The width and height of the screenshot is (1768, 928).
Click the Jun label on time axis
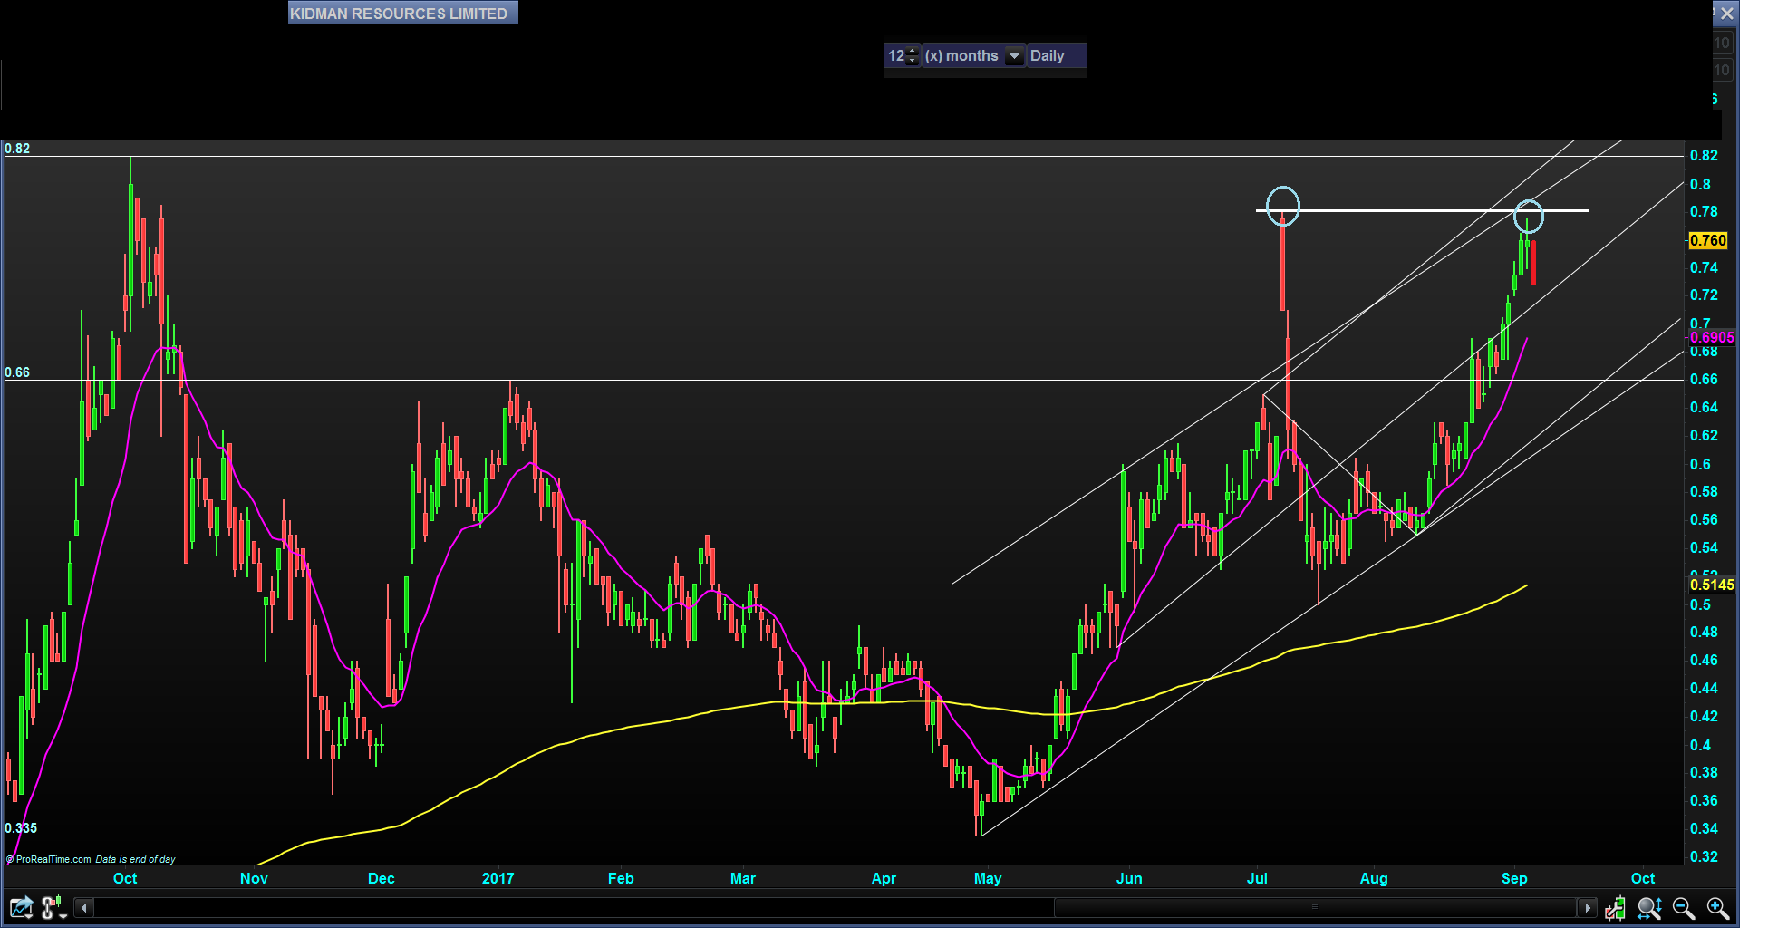(1129, 878)
